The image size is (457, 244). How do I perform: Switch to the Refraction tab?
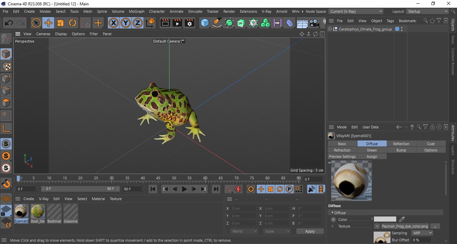(x=342, y=150)
